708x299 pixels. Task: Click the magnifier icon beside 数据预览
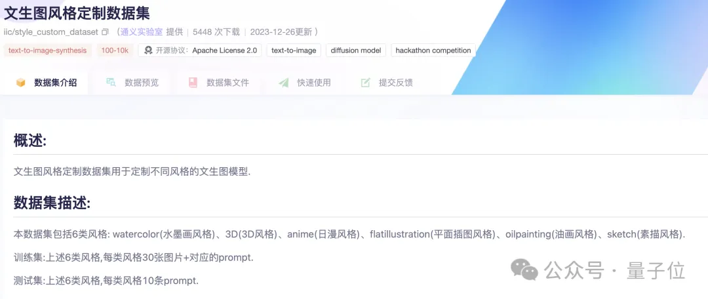[111, 83]
